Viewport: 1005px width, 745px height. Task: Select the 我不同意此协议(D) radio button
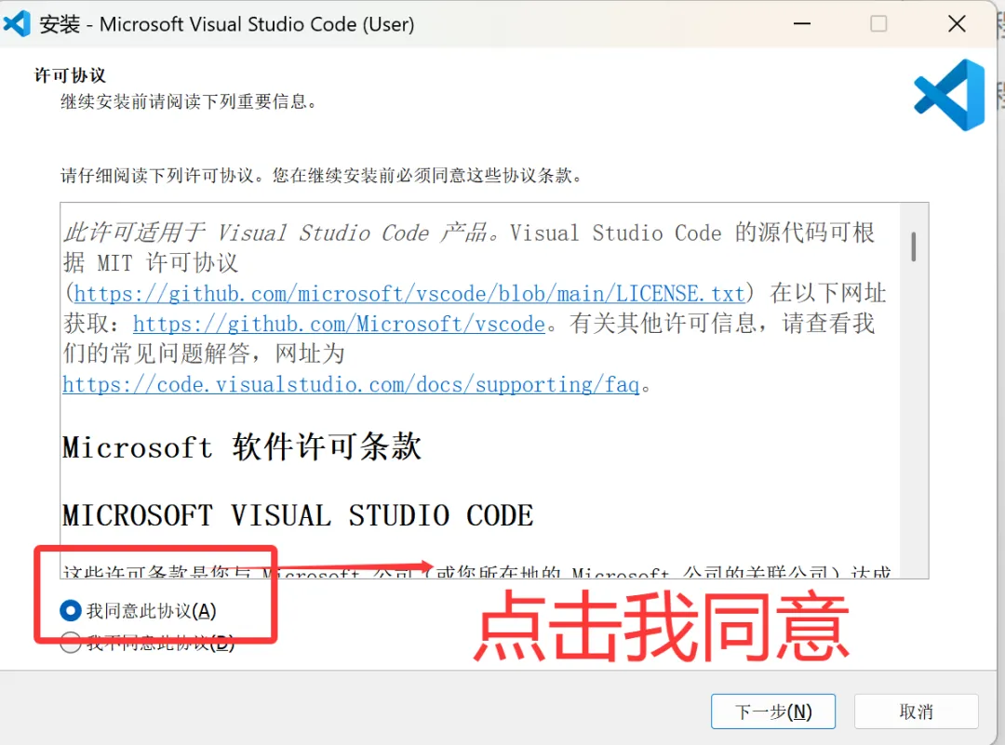pyautogui.click(x=71, y=643)
